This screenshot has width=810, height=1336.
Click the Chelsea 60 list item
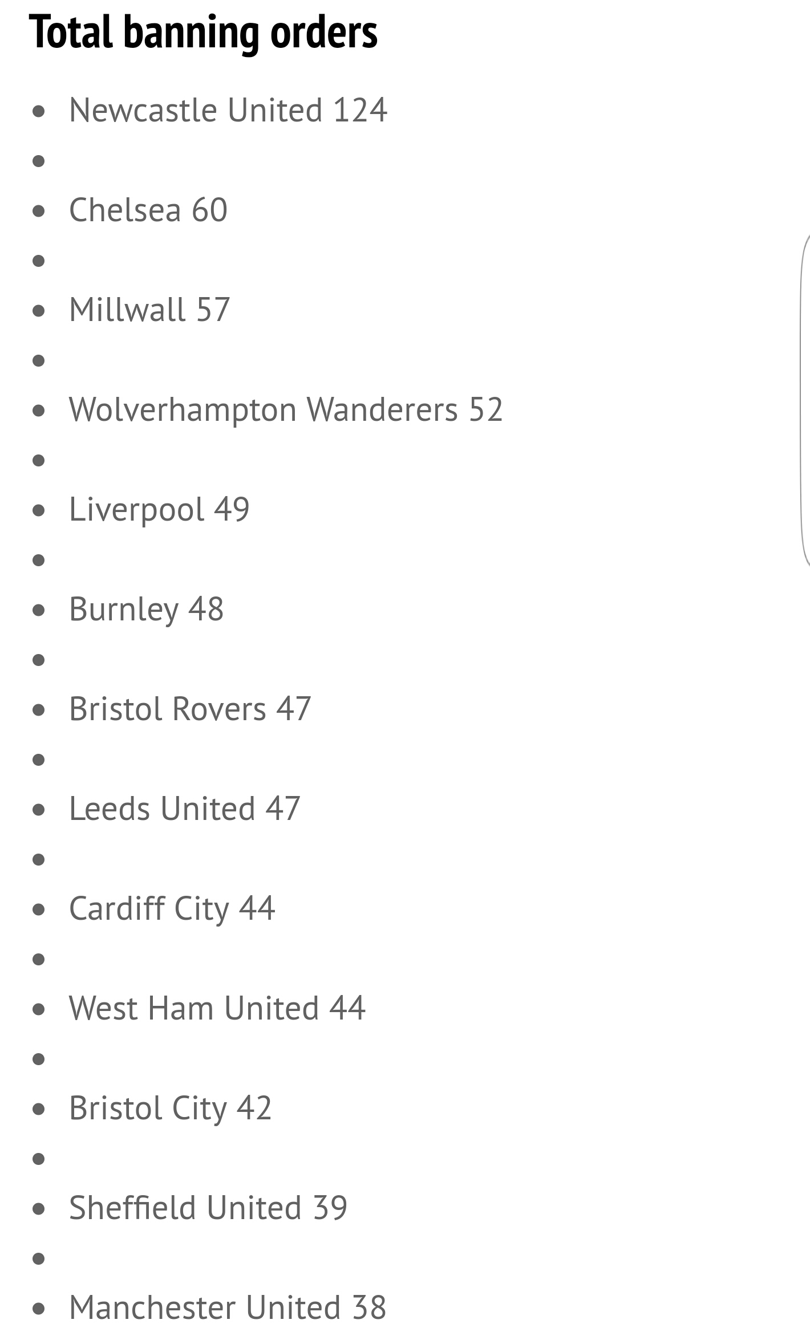point(148,210)
